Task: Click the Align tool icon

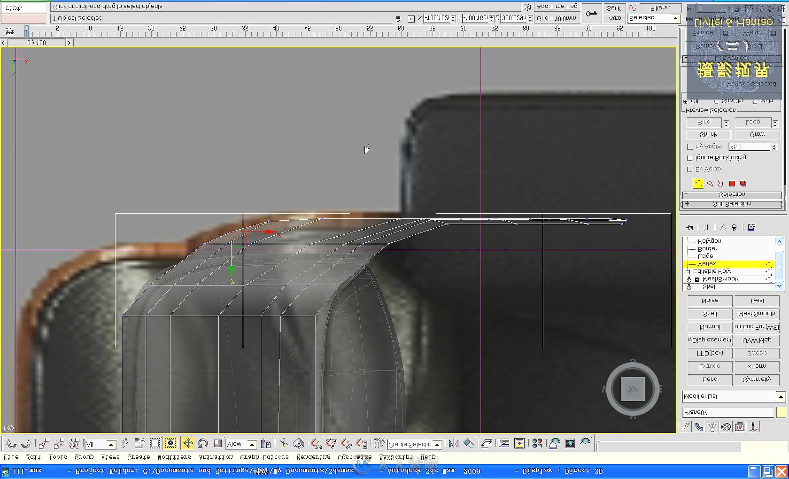Action: [469, 443]
